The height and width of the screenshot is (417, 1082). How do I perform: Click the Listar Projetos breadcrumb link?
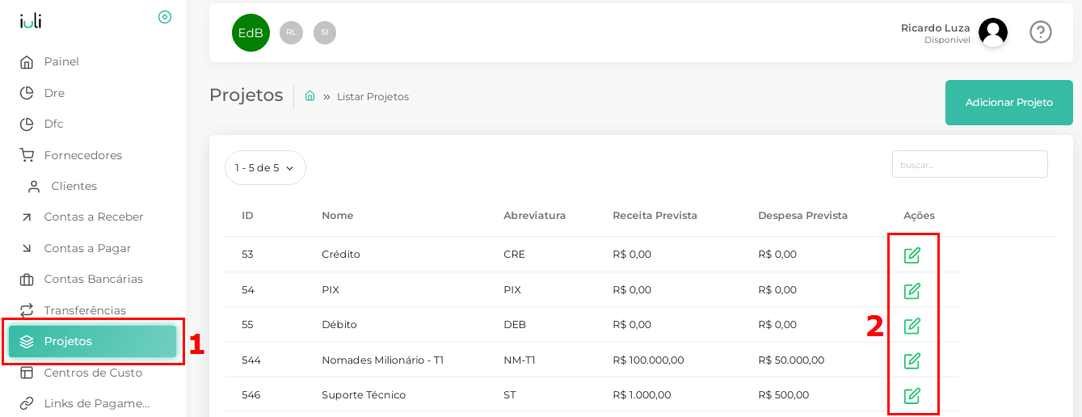[373, 97]
